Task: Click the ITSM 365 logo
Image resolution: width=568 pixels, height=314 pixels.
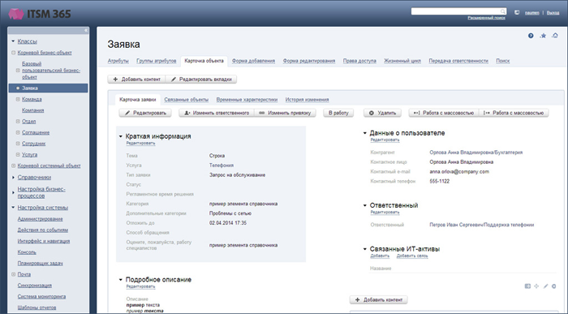Action: coord(40,14)
